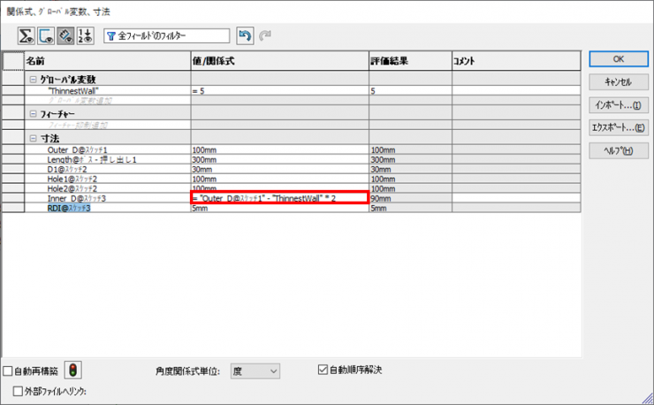The height and width of the screenshot is (405, 654).
Task: Switch to Sketch Equation View icon
Action: (x=46, y=35)
